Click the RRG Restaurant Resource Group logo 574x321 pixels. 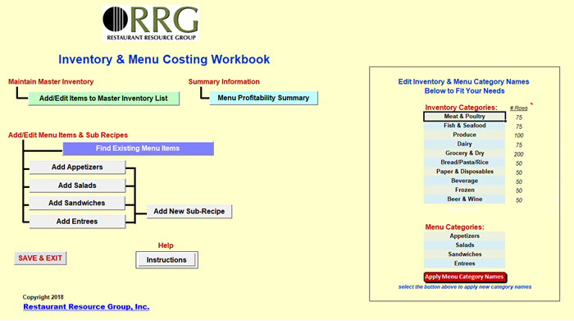point(150,23)
